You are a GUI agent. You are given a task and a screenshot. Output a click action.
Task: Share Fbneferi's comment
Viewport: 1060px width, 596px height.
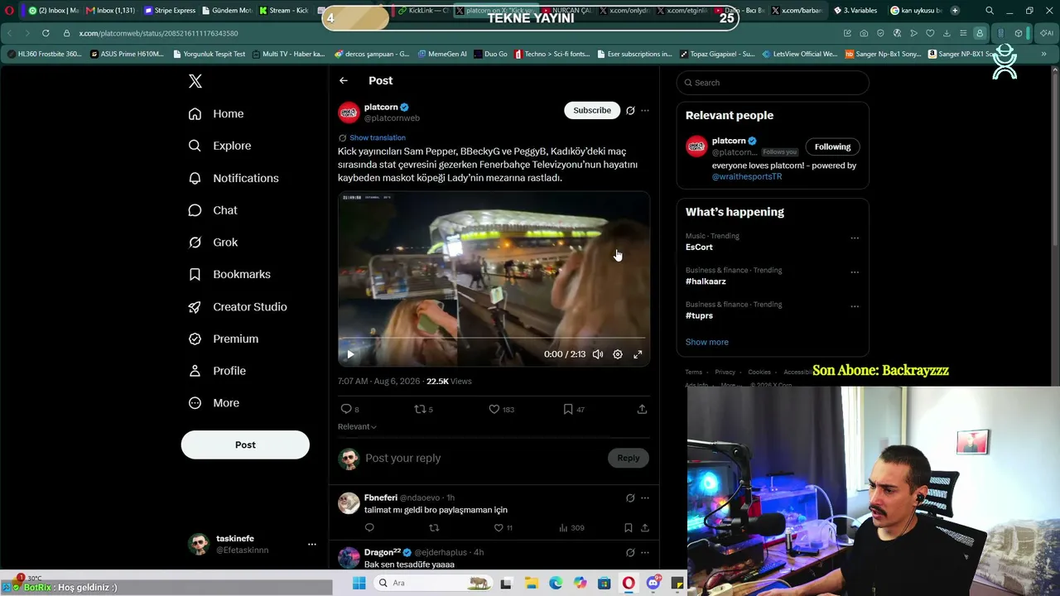click(x=644, y=527)
